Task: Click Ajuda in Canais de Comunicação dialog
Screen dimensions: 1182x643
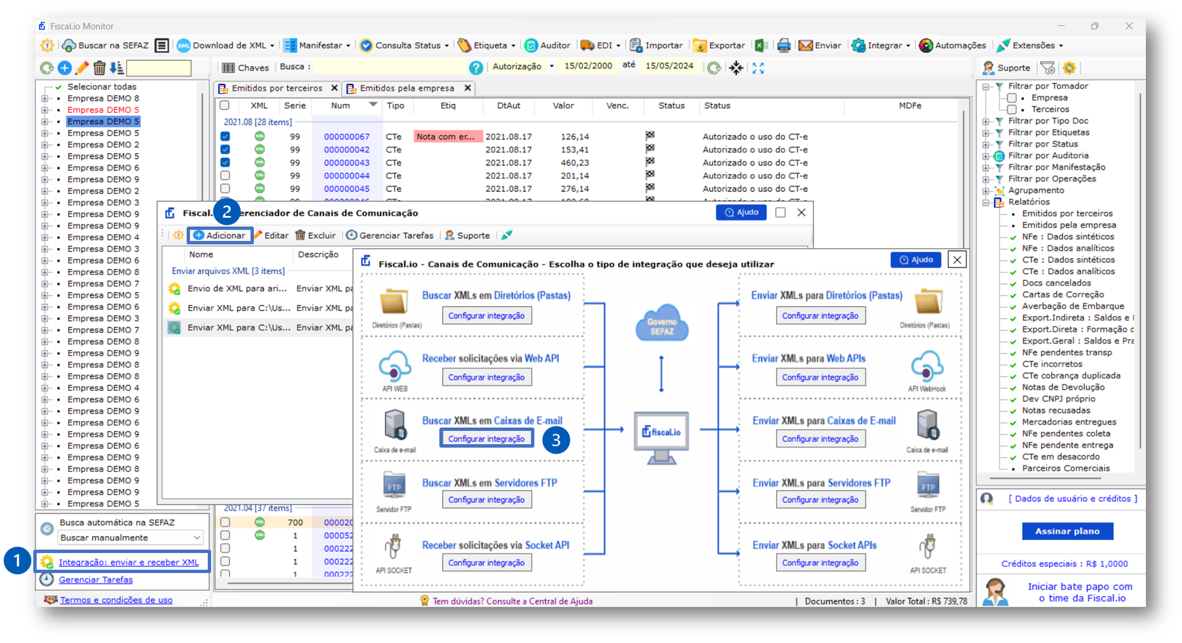Action: [915, 260]
